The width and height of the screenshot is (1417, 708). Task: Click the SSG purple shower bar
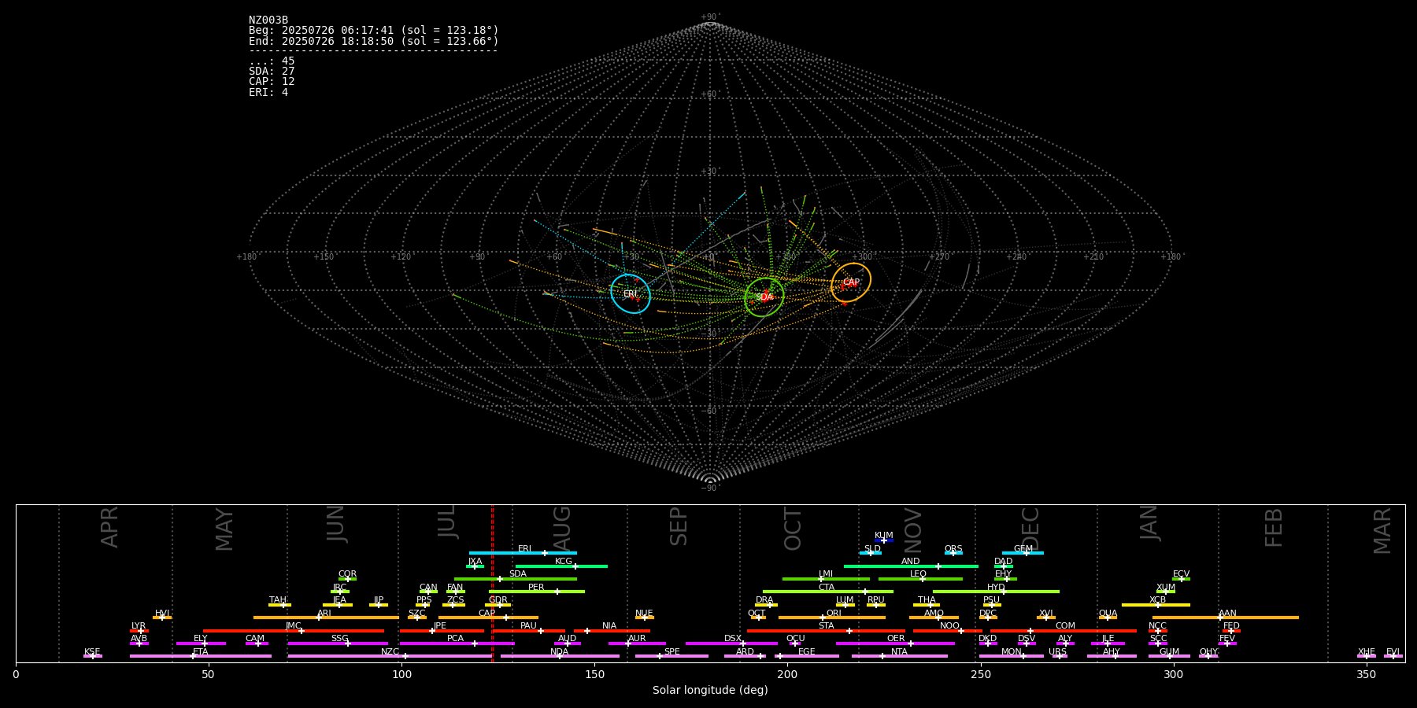338,643
